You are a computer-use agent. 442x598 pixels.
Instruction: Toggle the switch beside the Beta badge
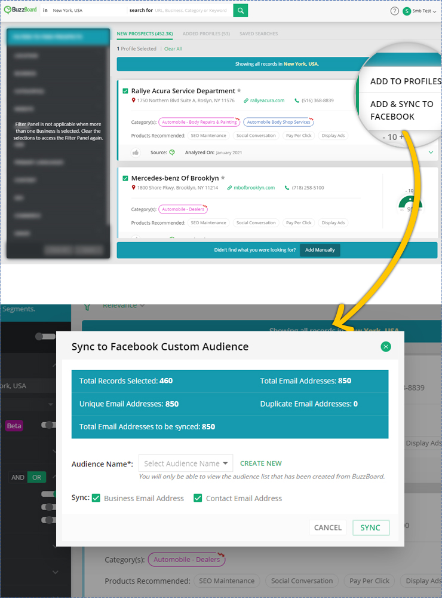48,425
